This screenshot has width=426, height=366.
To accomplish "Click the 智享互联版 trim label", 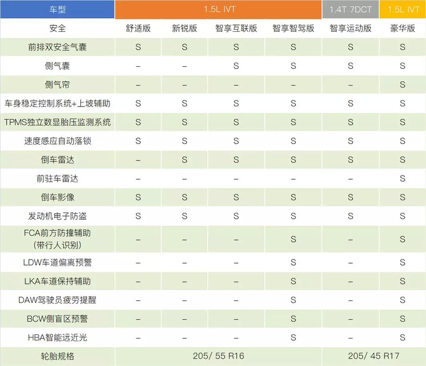I will click(236, 28).
